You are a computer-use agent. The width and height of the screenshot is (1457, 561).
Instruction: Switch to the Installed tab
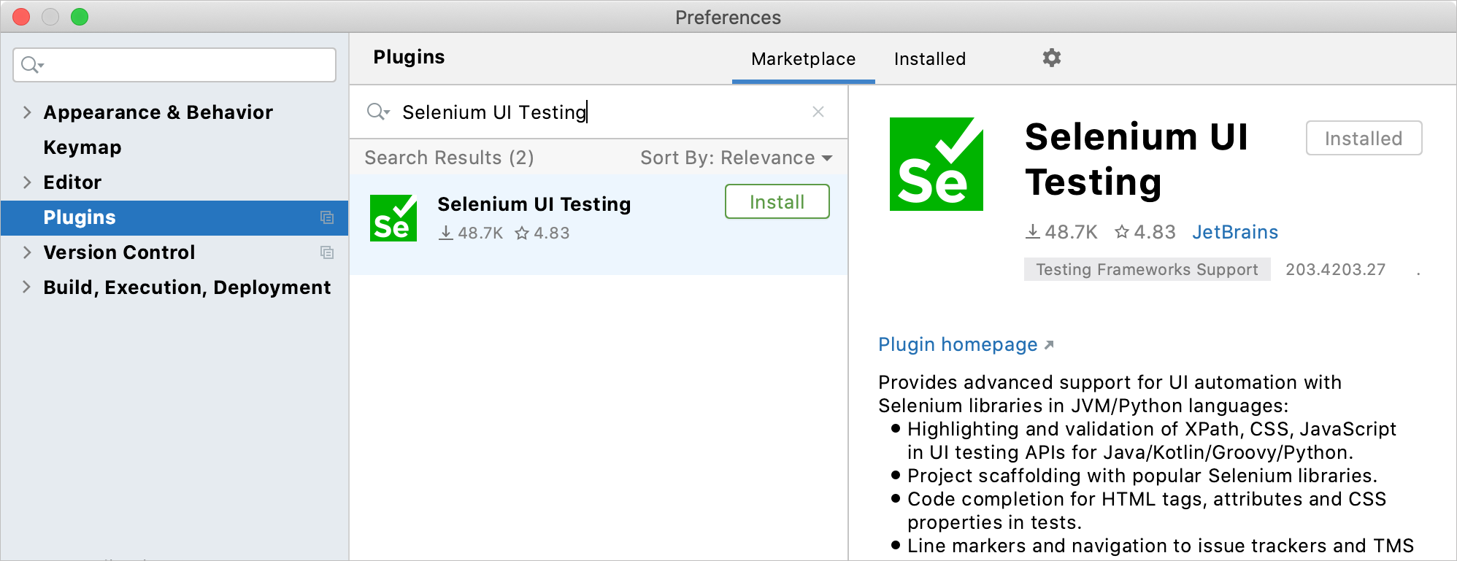tap(929, 58)
